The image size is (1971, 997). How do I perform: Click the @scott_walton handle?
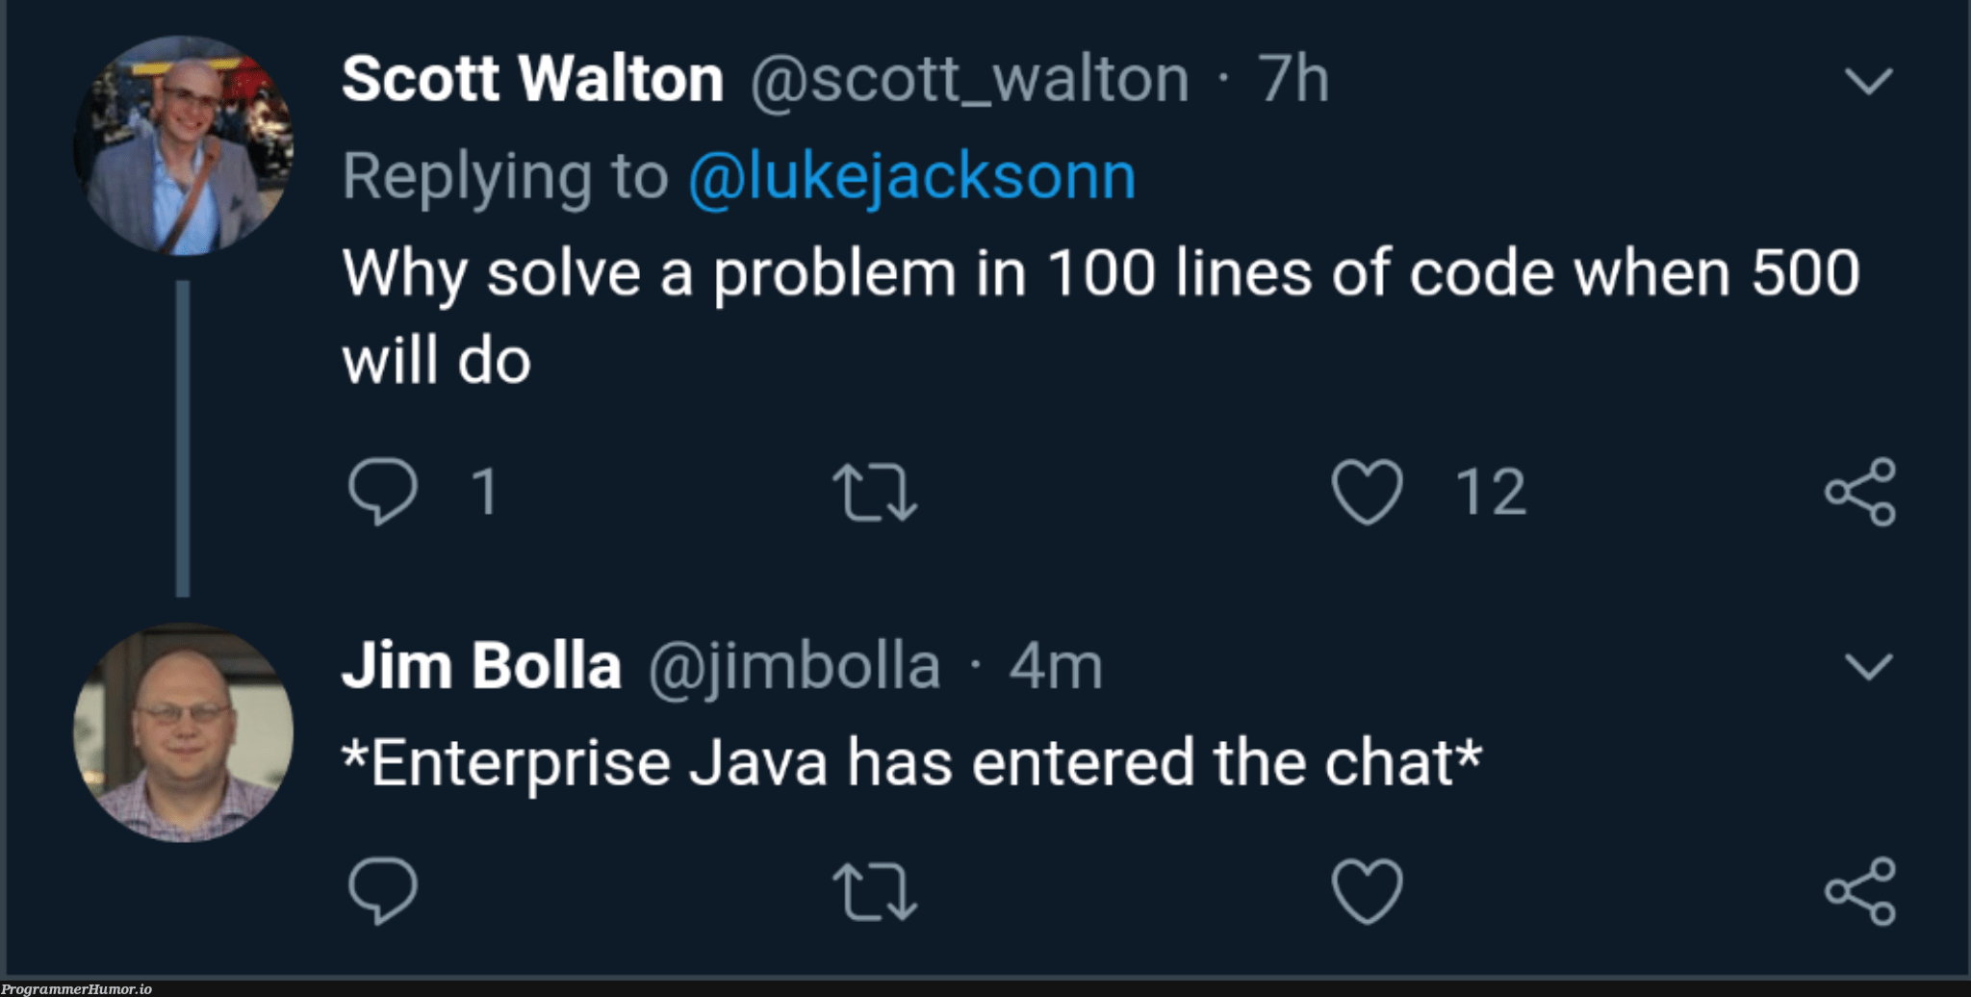(969, 79)
